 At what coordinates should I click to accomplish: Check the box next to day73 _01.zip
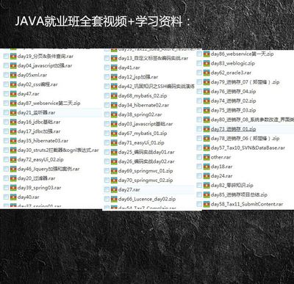199,129
